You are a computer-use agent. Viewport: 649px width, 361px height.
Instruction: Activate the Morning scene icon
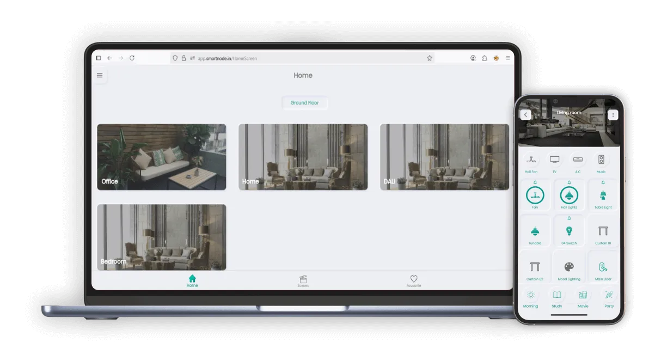(530, 295)
